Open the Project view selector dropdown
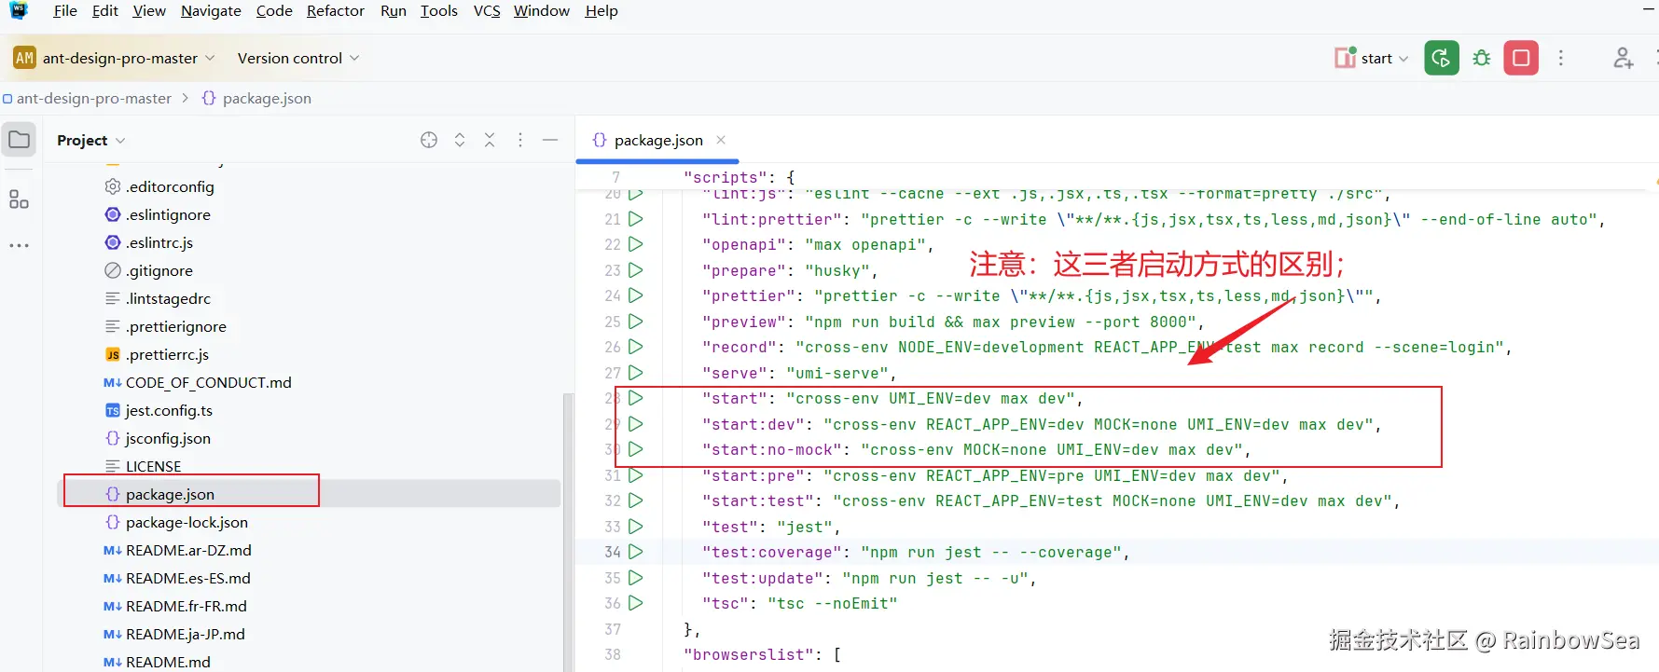 click(90, 140)
